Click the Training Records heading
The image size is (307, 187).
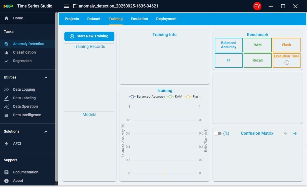coord(89,46)
